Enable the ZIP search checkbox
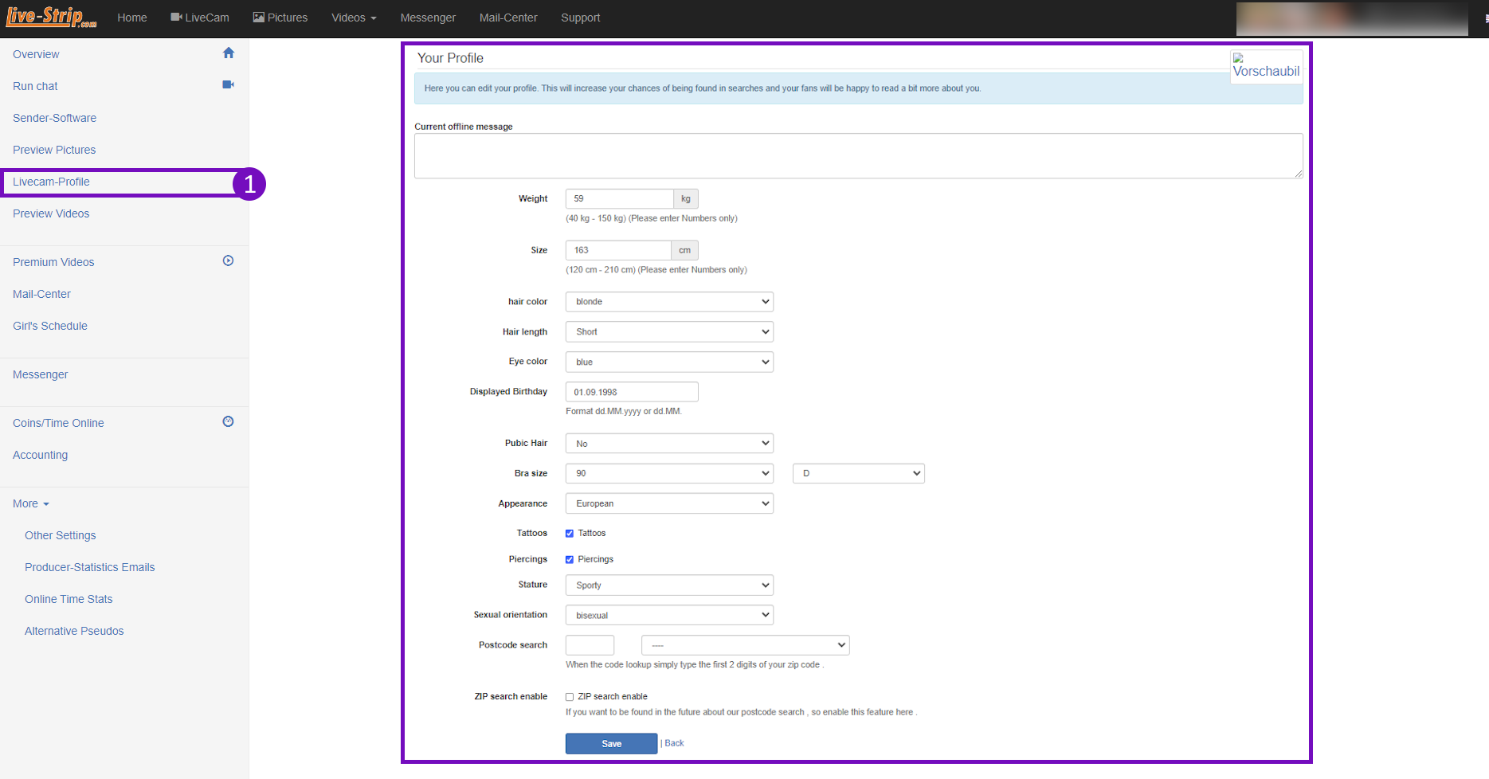The image size is (1489, 779). tap(570, 697)
